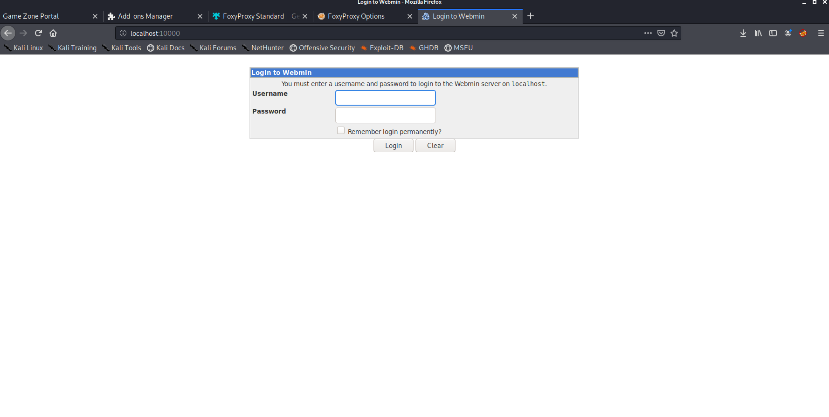The width and height of the screenshot is (829, 417).
Task: Minimize the Firefox window
Action: click(x=804, y=2)
